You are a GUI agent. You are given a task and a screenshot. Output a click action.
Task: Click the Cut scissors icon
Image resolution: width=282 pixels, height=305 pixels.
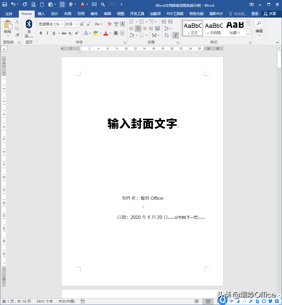point(17,22)
